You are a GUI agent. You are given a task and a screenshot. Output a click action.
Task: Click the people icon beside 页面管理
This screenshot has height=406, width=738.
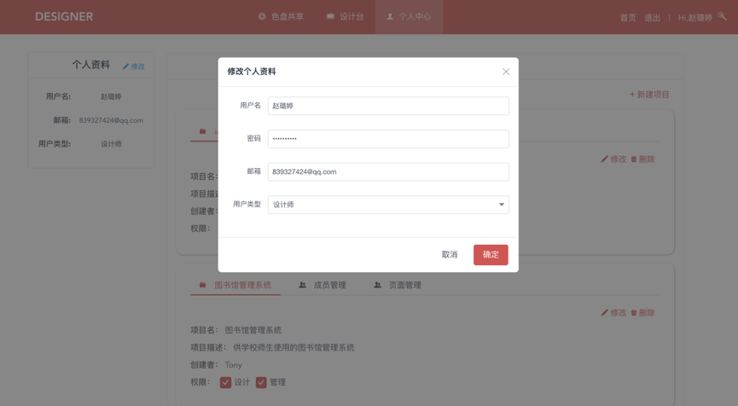click(x=377, y=285)
